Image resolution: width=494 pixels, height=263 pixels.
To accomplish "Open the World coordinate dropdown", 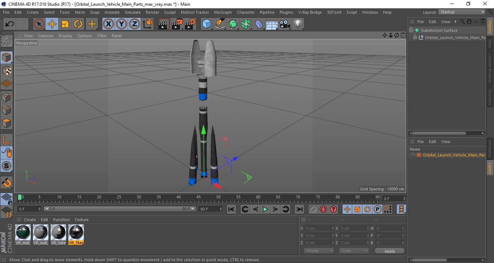I will point(319,251).
